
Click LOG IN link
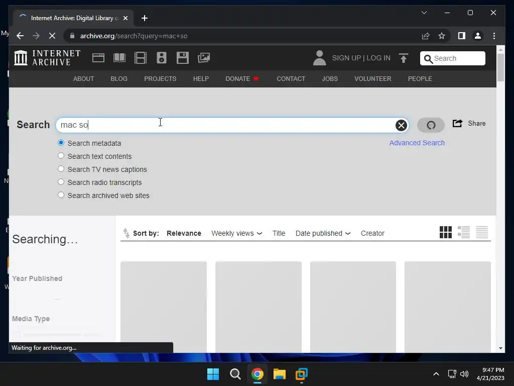click(378, 58)
